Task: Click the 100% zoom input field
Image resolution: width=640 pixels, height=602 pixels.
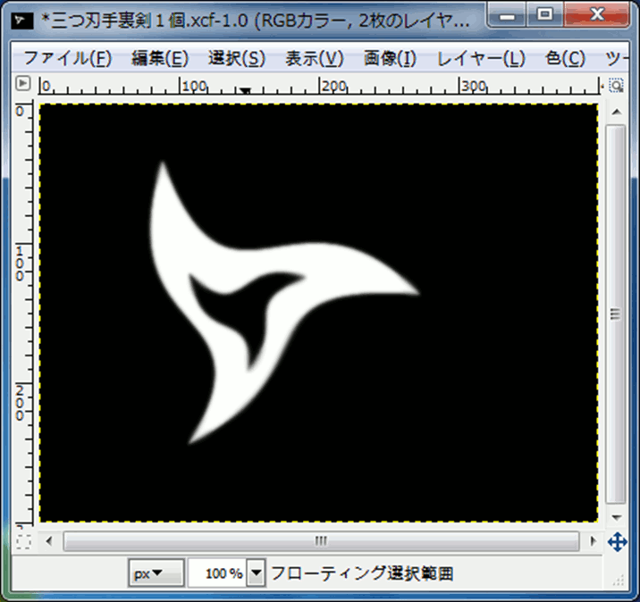Action: coord(216,573)
